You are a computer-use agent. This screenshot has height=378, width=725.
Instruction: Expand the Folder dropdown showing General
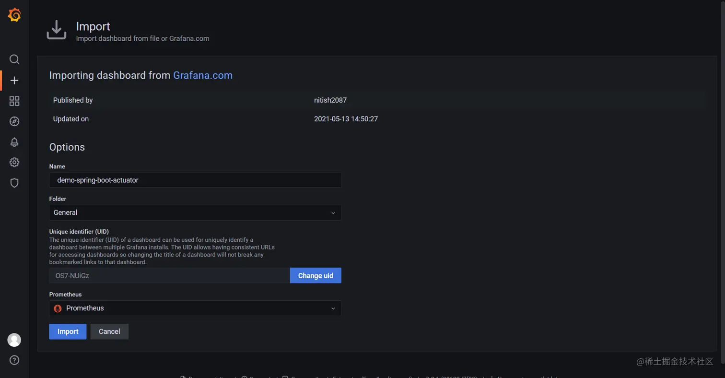tap(195, 213)
